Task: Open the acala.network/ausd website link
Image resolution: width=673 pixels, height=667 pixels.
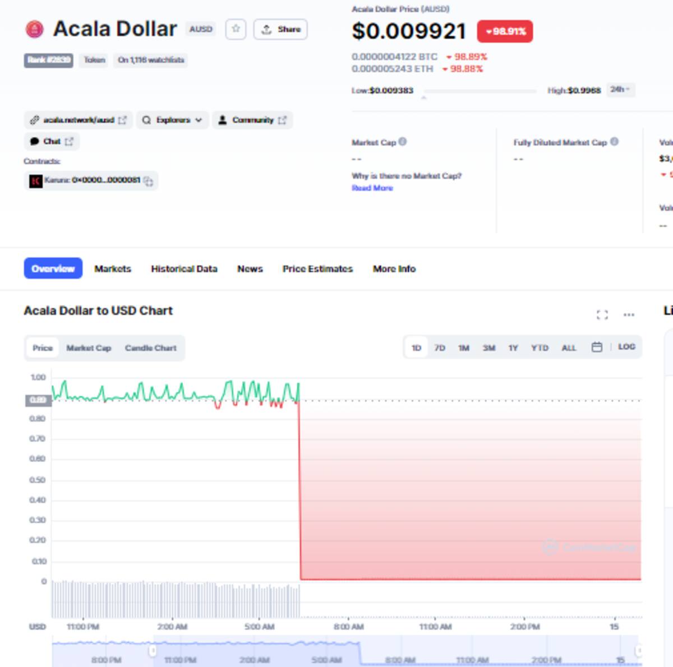Action: [x=79, y=120]
